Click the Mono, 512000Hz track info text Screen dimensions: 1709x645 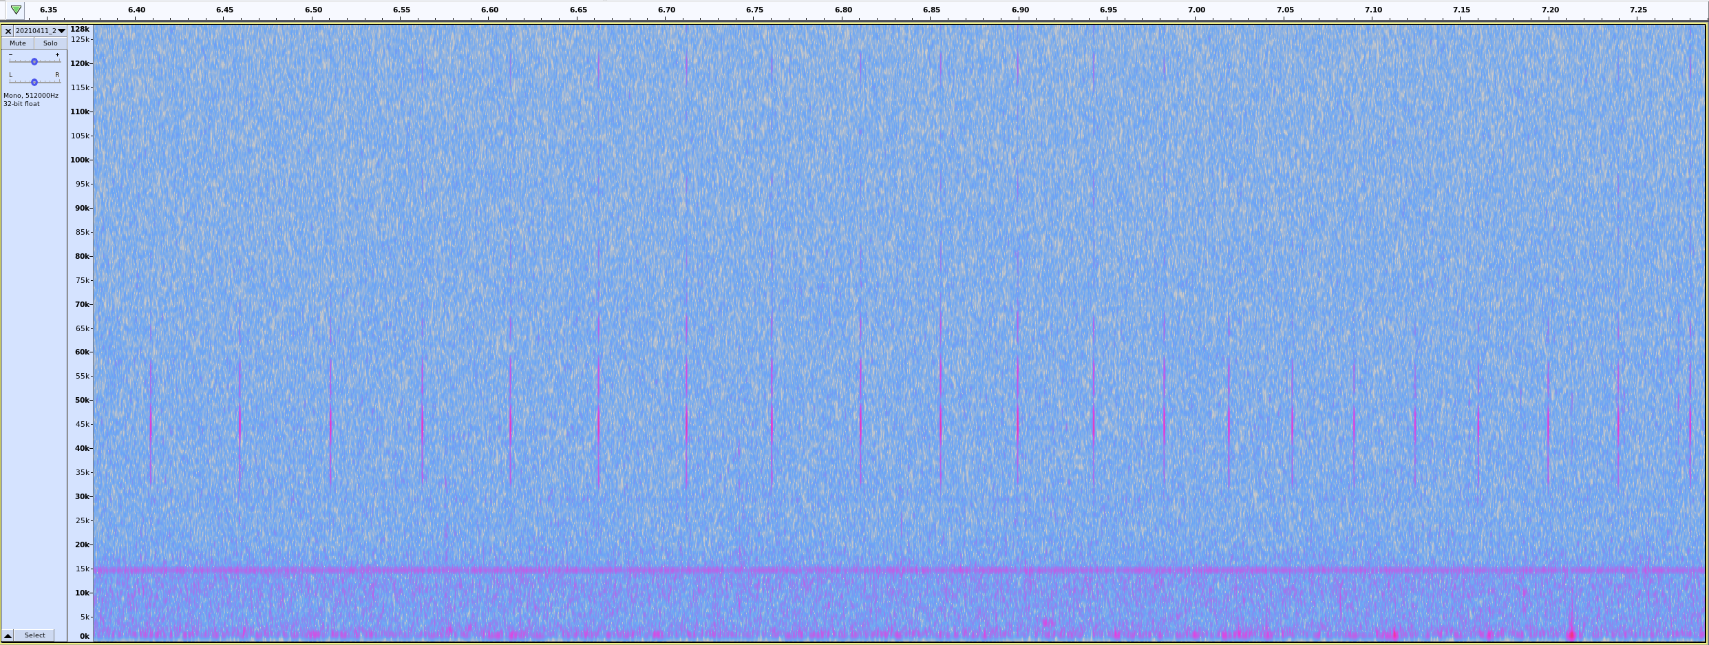click(x=31, y=96)
